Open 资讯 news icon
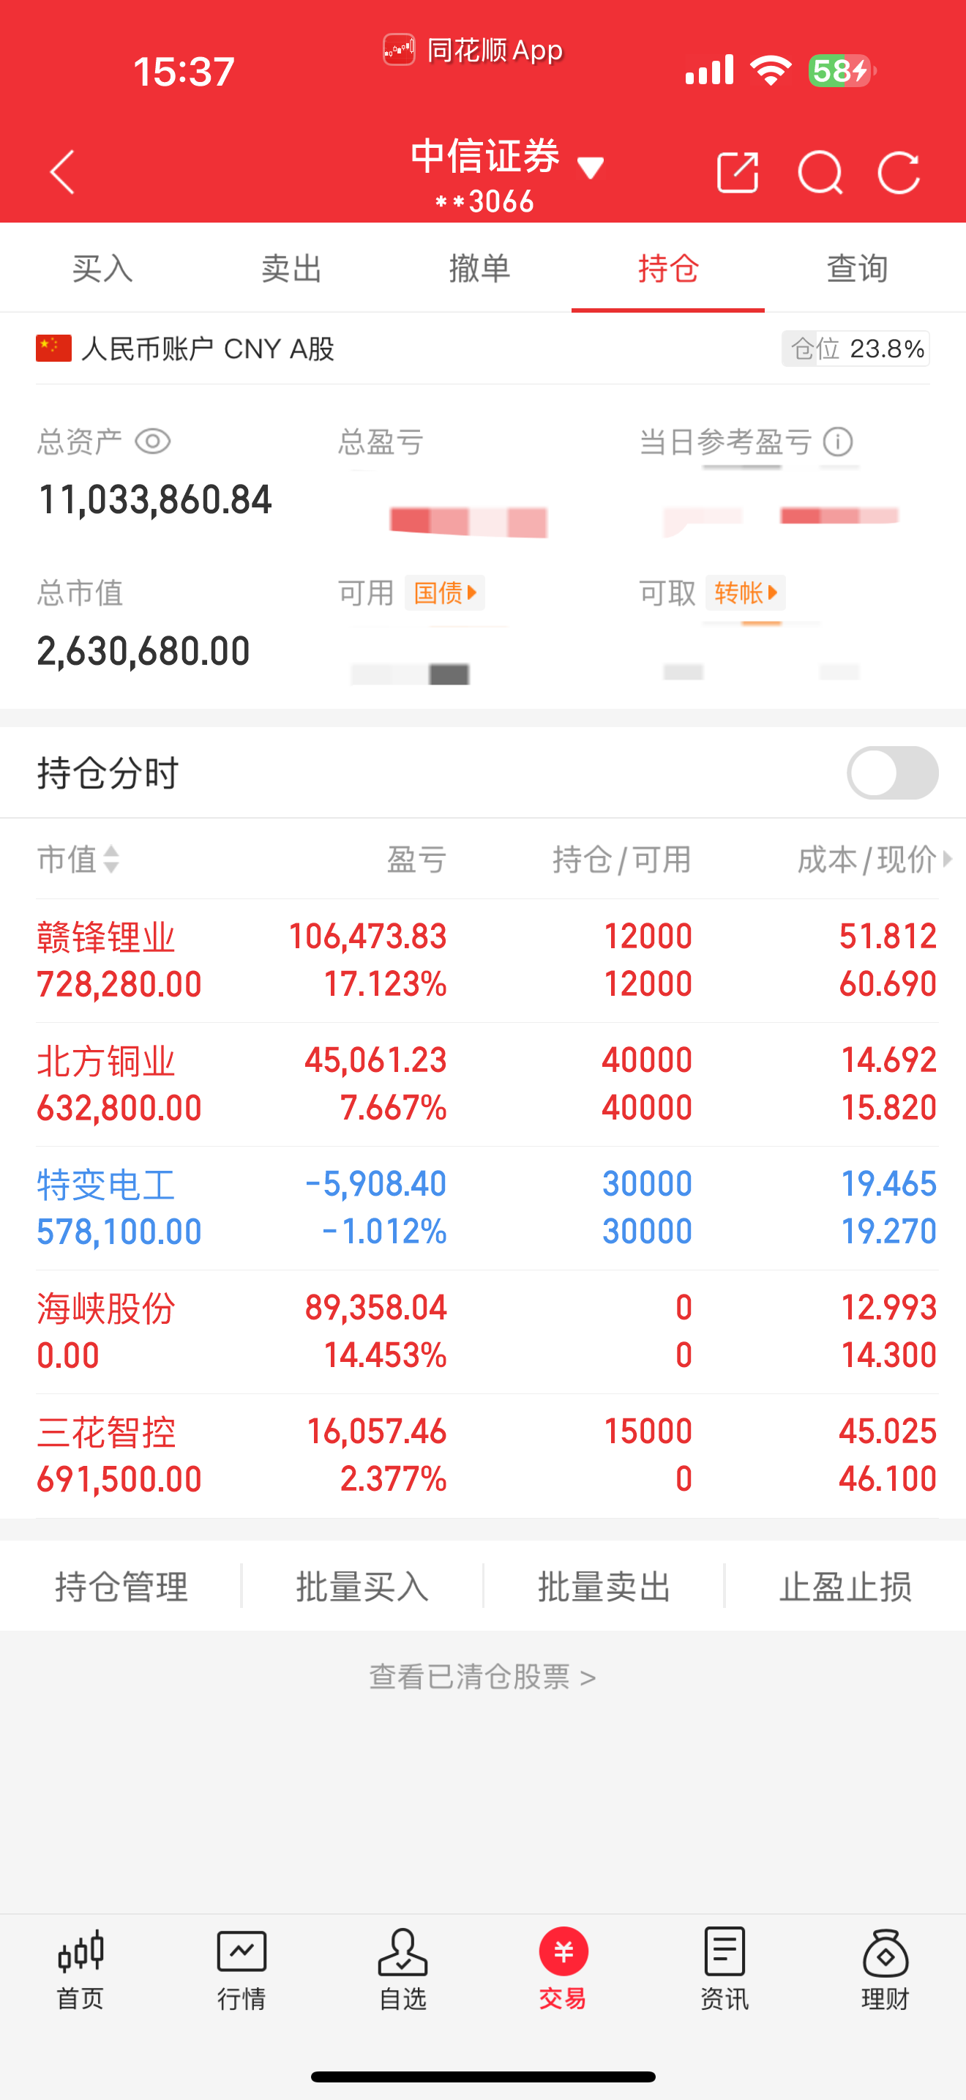Image resolution: width=966 pixels, height=2100 pixels. point(724,1968)
